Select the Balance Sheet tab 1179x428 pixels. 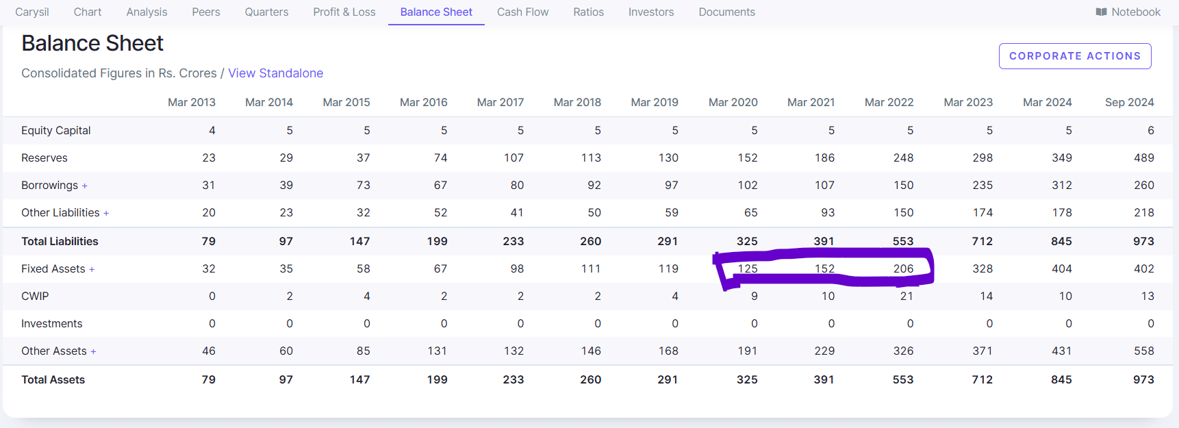click(436, 12)
